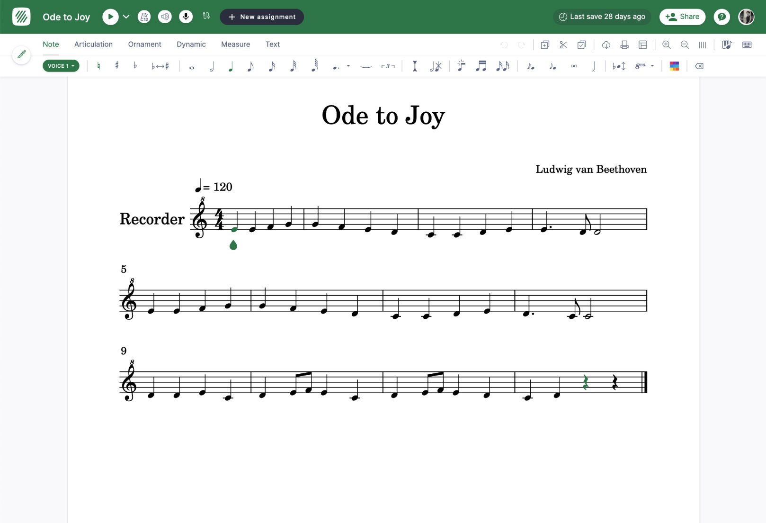This screenshot has height=523, width=766.
Task: Apply the flat accidental
Action: pyautogui.click(x=135, y=66)
